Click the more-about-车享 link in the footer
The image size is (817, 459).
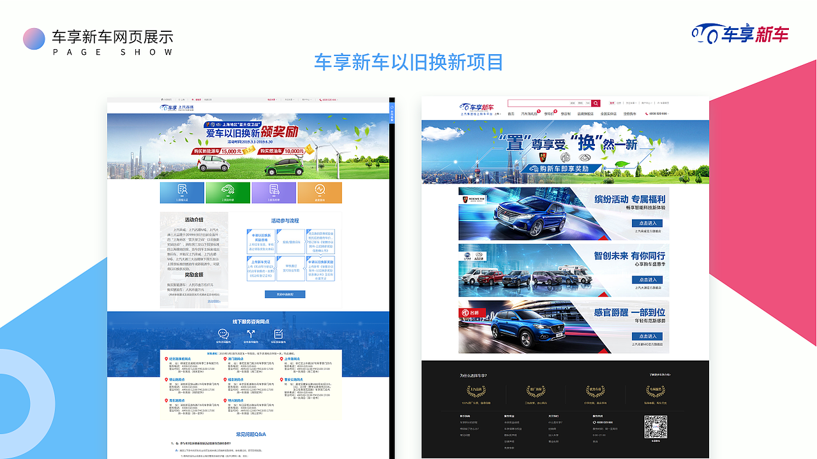[x=661, y=375]
